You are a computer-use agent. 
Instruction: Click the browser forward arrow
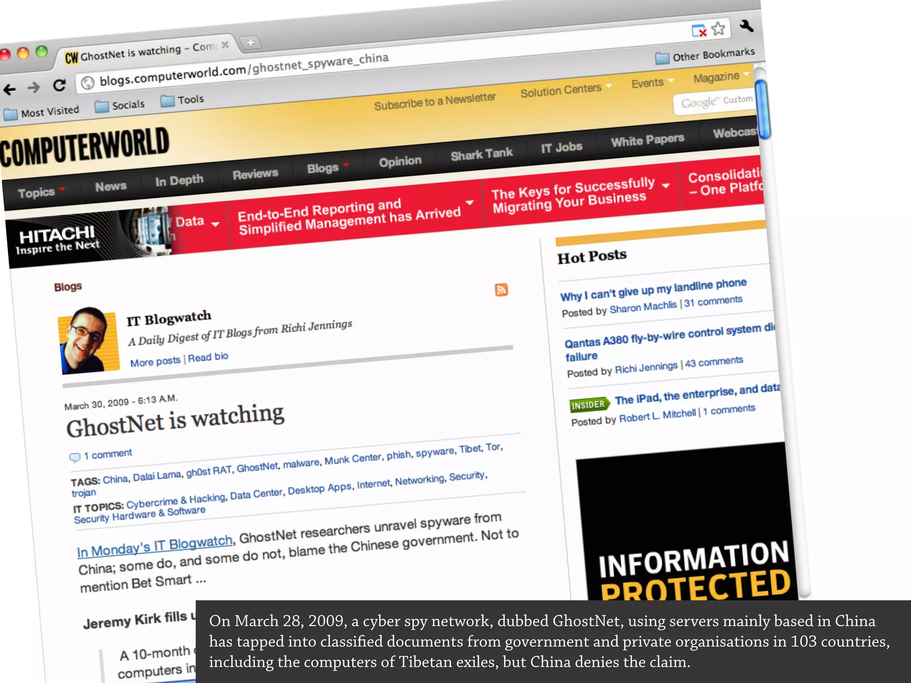coord(34,87)
